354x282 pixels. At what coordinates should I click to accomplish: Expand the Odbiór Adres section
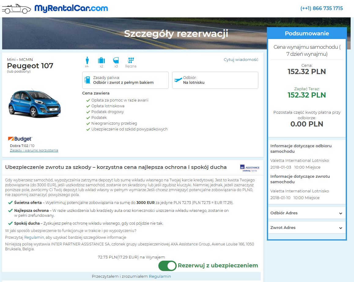307,213
